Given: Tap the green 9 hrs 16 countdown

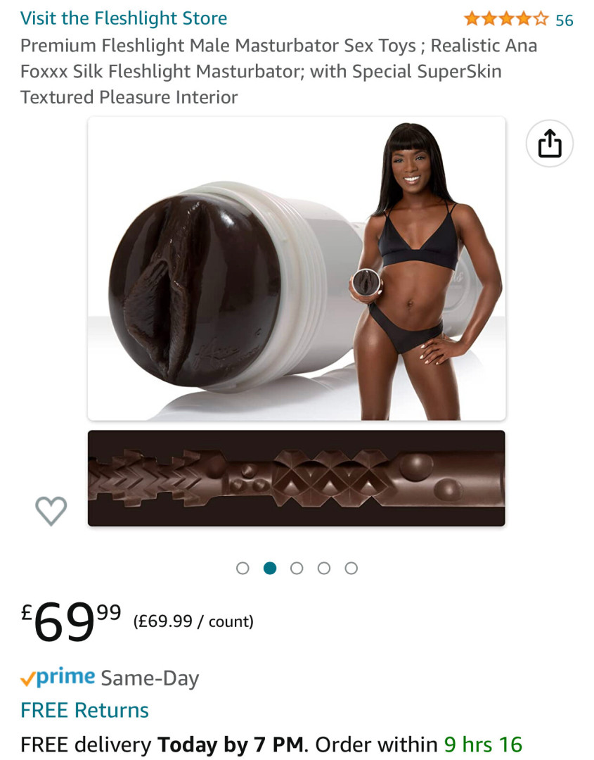Looking at the screenshot, I should click(x=483, y=745).
